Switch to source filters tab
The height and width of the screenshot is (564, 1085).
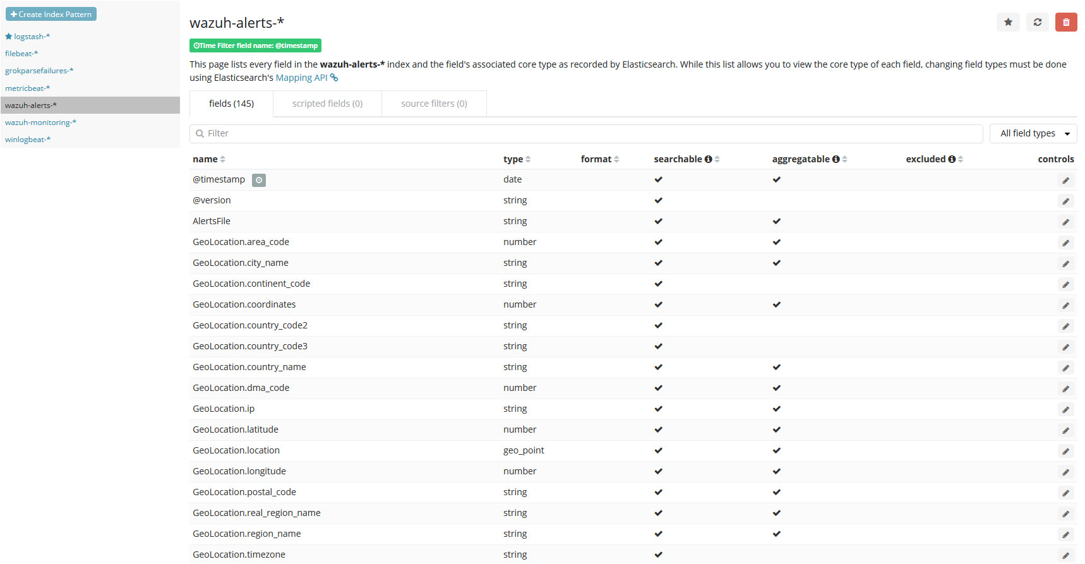(x=434, y=104)
